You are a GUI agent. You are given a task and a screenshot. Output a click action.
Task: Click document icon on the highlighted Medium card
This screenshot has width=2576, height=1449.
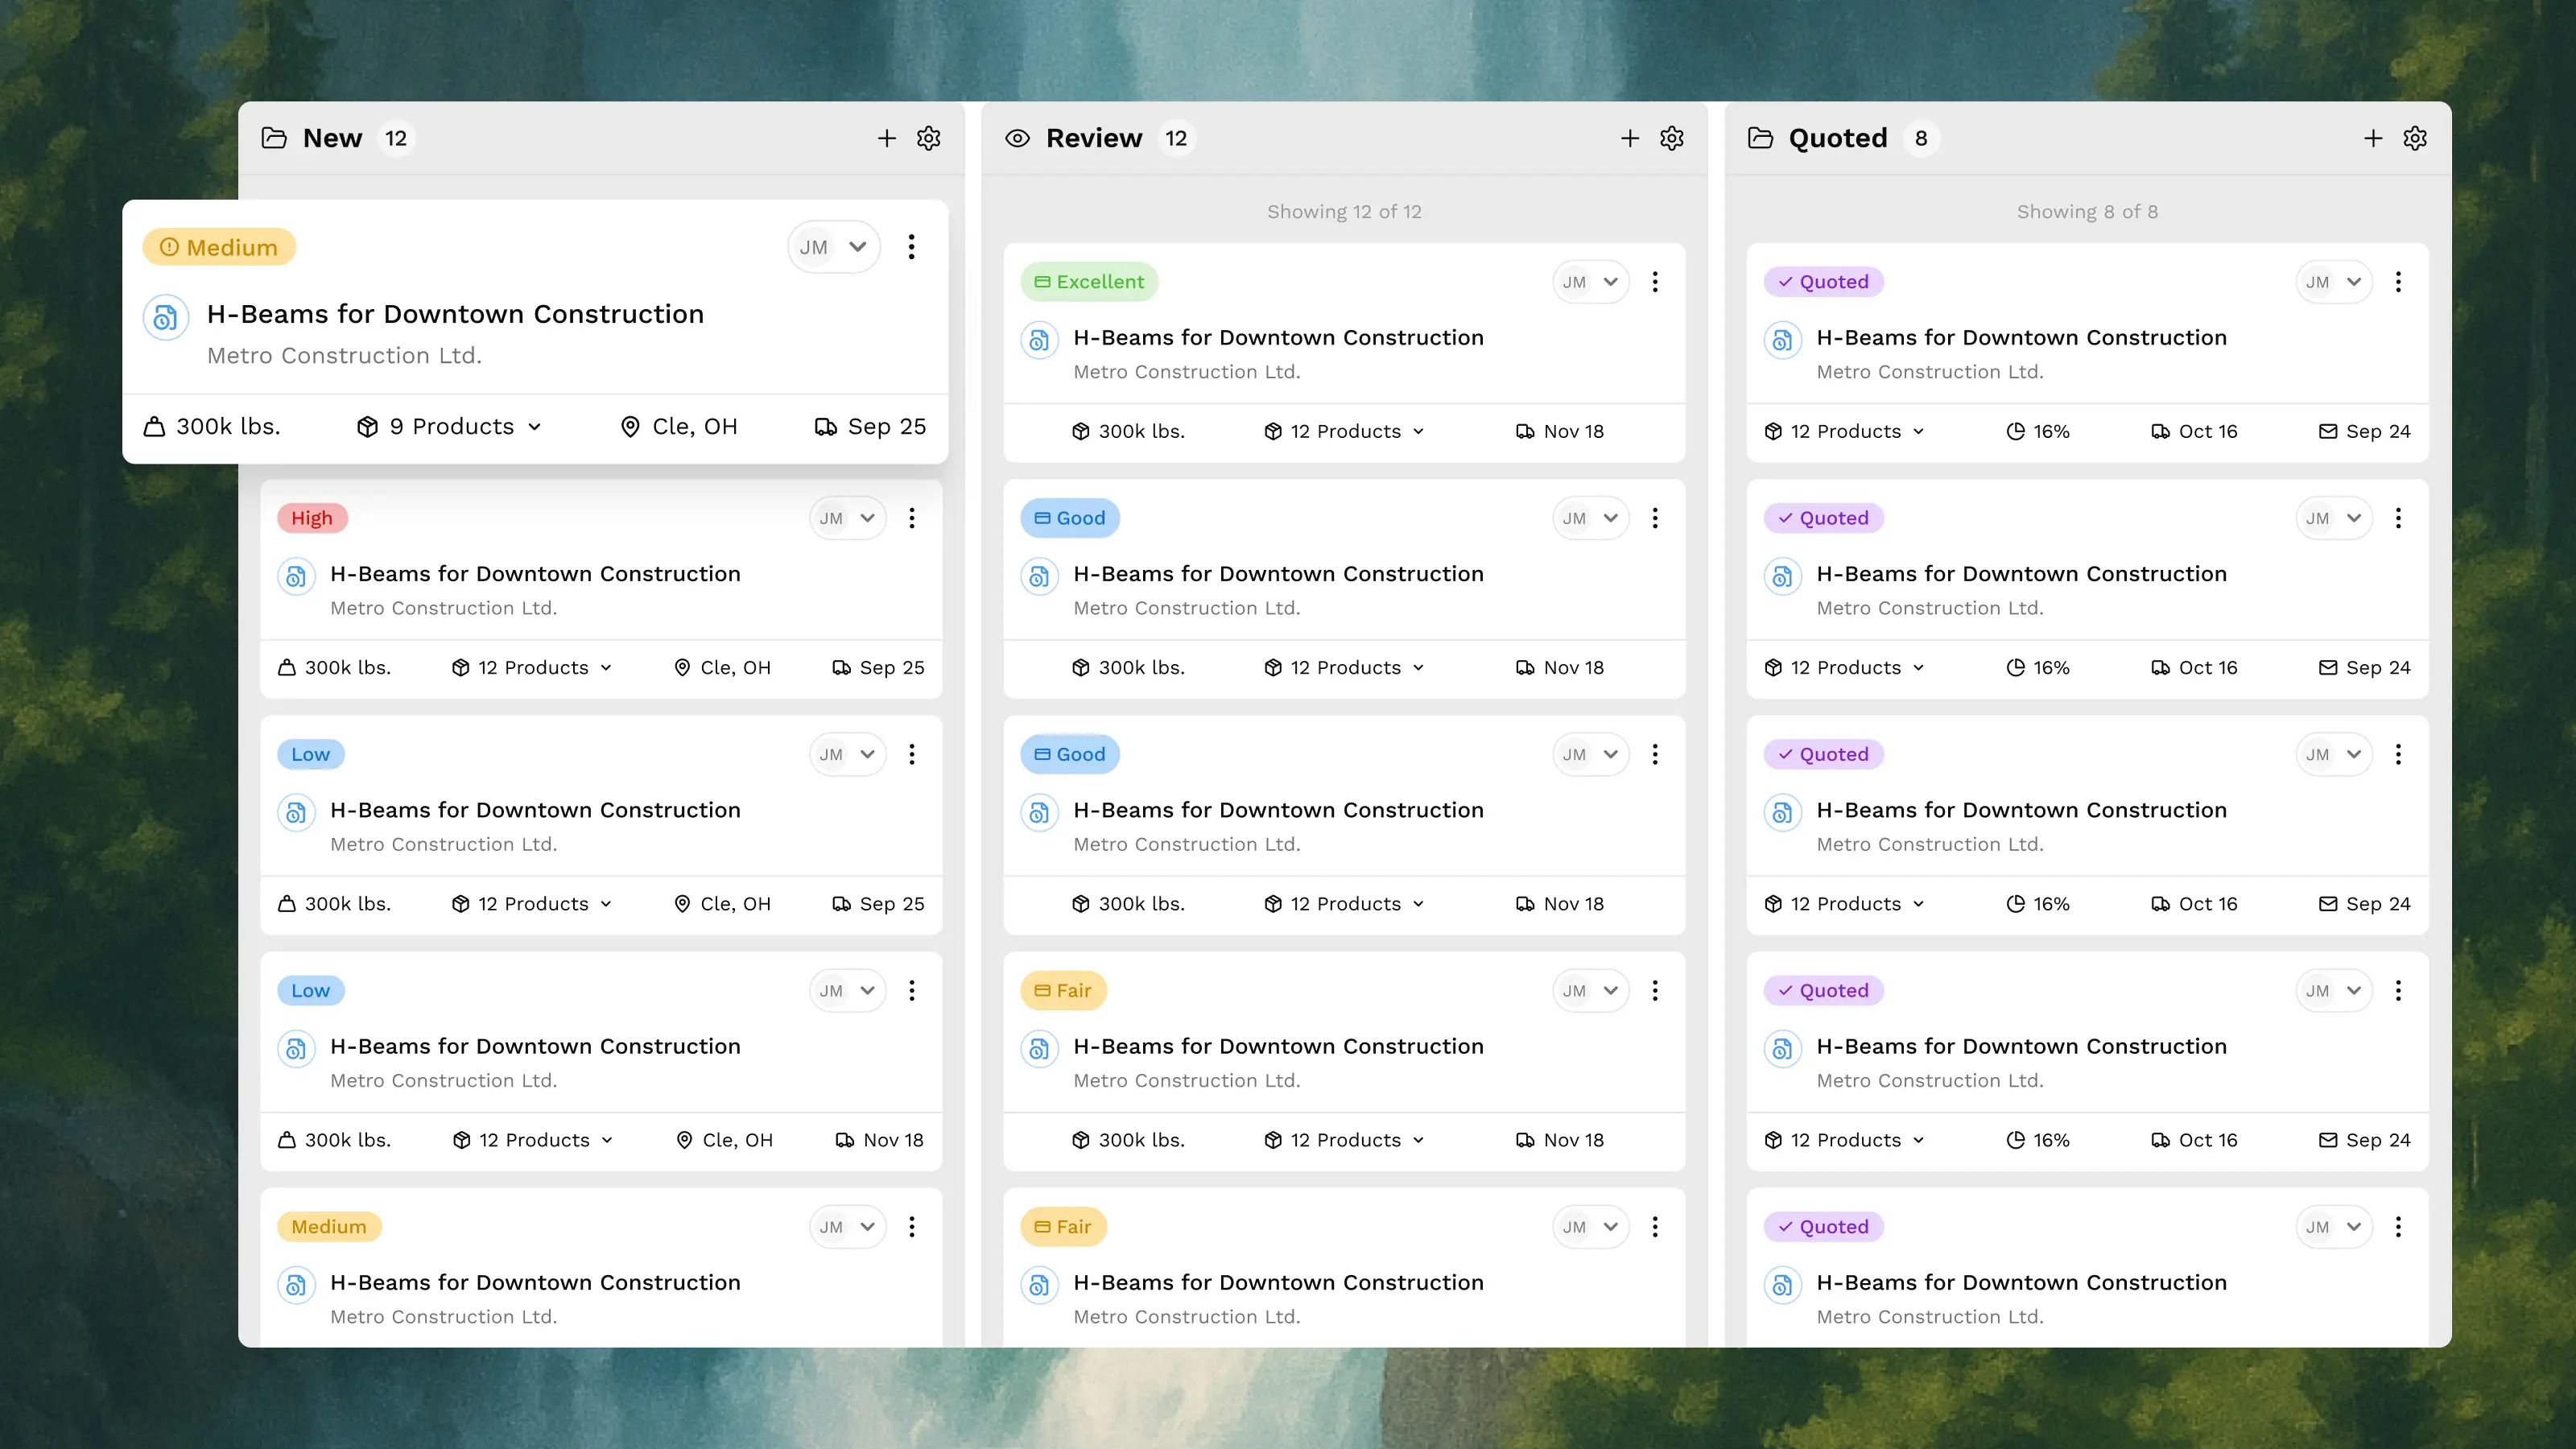[x=166, y=318]
